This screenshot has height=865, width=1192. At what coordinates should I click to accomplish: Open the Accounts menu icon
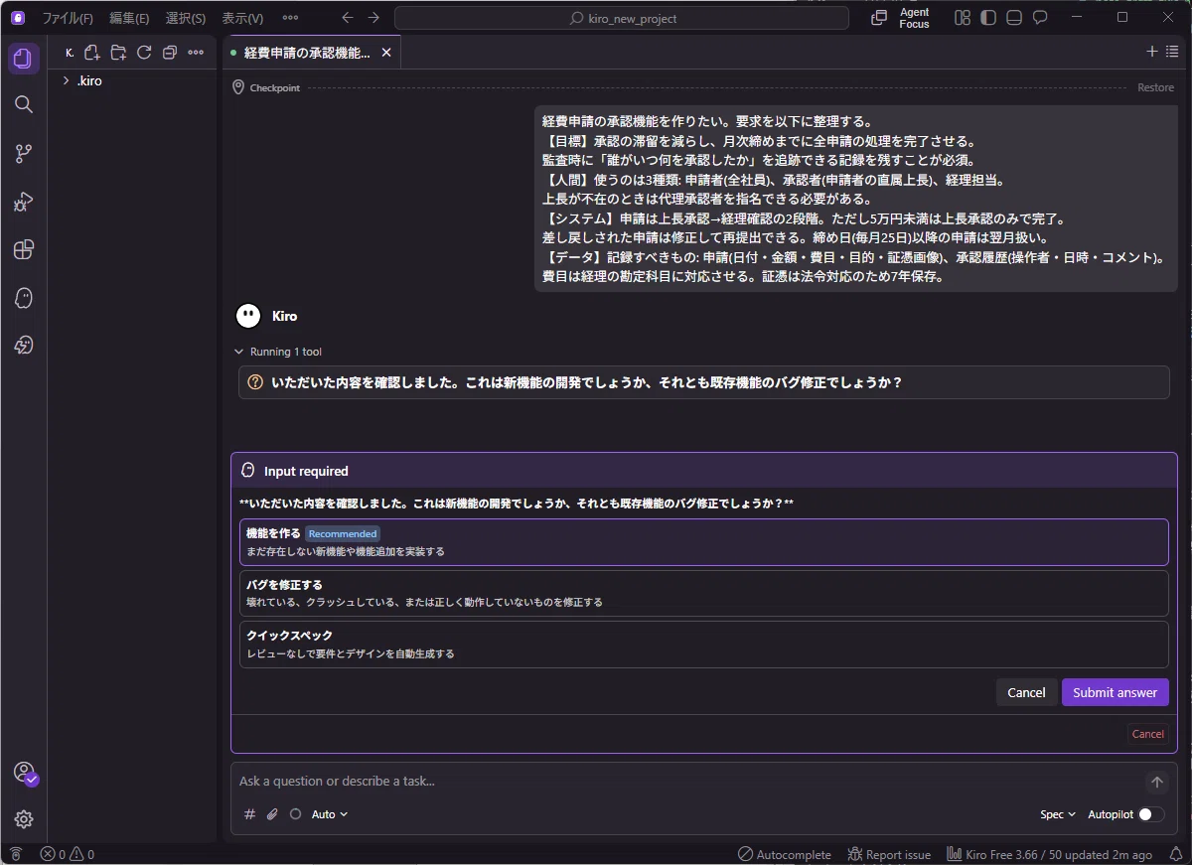24,773
